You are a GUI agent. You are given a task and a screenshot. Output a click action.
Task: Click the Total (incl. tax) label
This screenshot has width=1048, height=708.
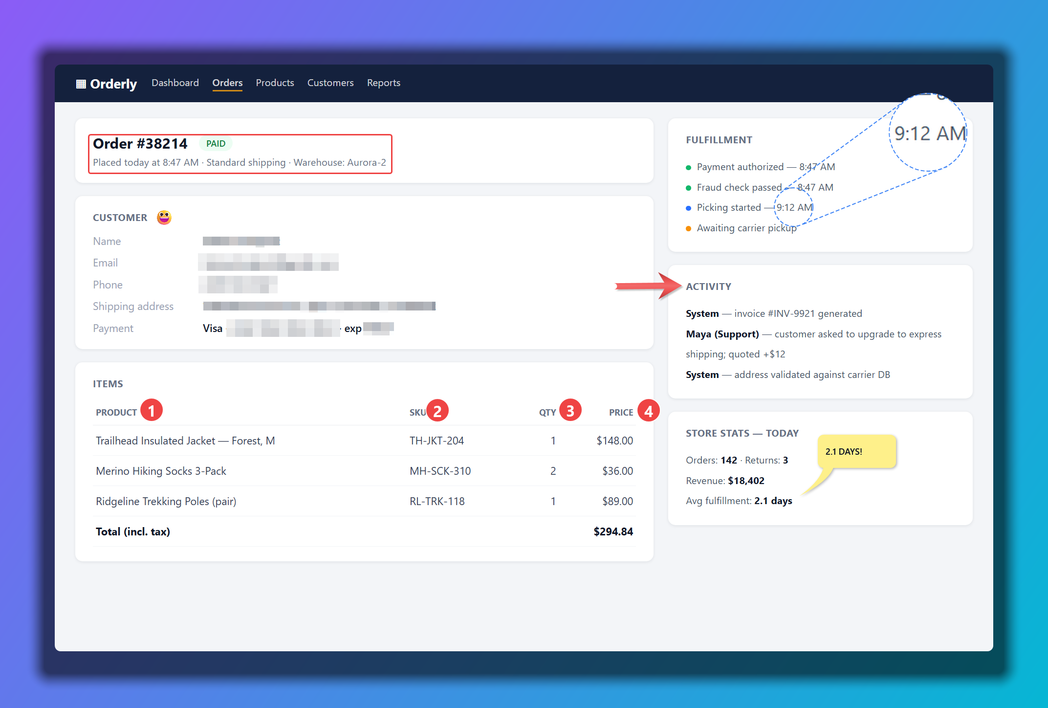[133, 531]
